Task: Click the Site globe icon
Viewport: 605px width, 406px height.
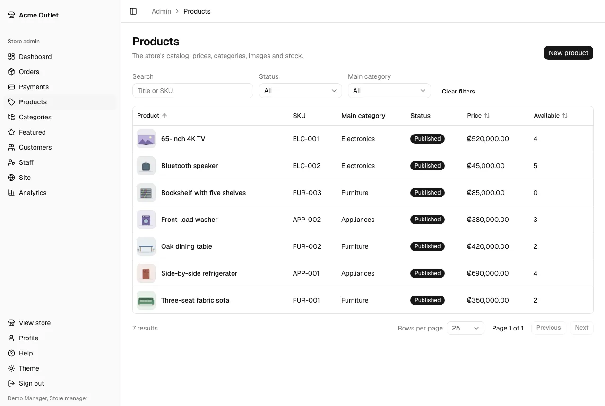Action: (11, 178)
